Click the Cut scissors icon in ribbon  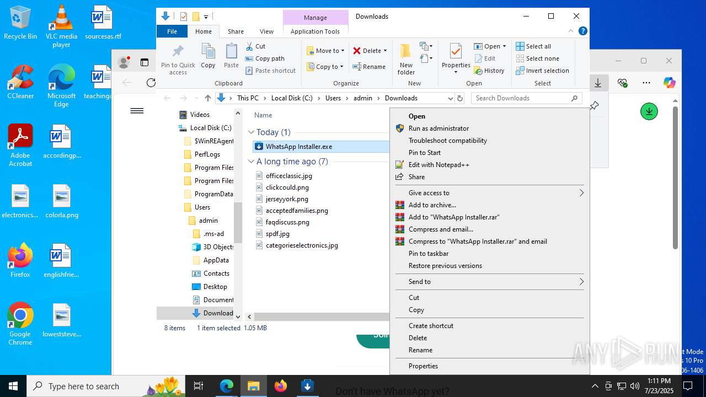[249, 46]
